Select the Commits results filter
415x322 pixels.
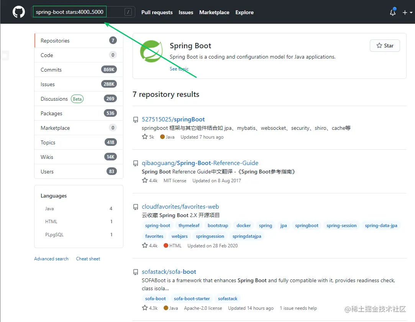tap(79, 70)
